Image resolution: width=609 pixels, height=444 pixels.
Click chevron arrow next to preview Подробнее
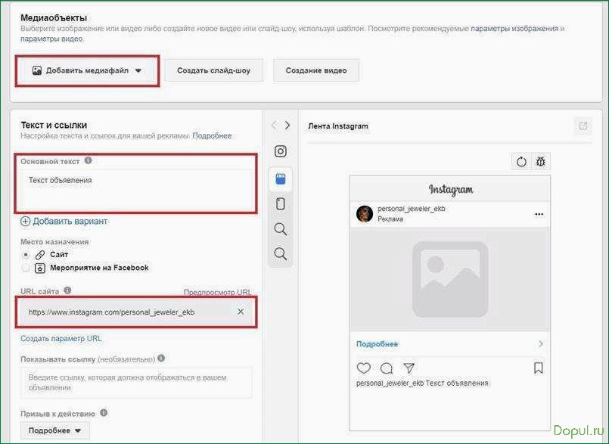(x=541, y=344)
